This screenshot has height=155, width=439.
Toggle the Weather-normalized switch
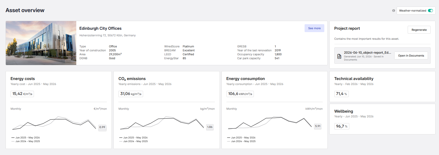tap(430, 11)
